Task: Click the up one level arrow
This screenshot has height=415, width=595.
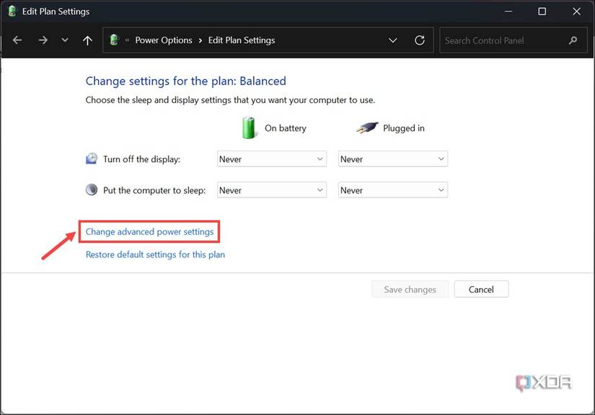Action: pyautogui.click(x=87, y=40)
